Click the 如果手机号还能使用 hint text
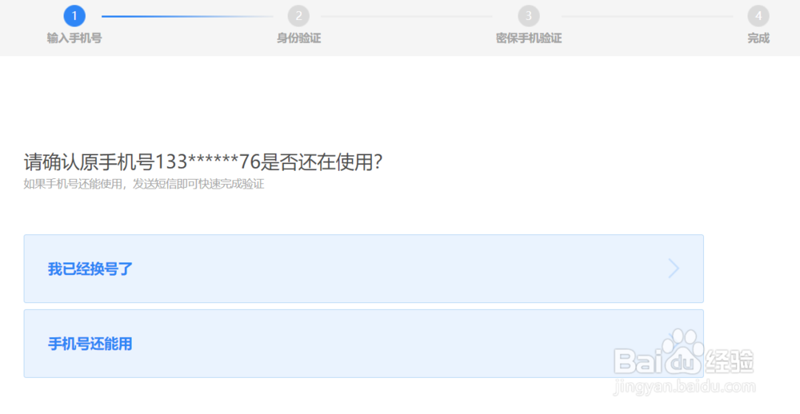 73,184
